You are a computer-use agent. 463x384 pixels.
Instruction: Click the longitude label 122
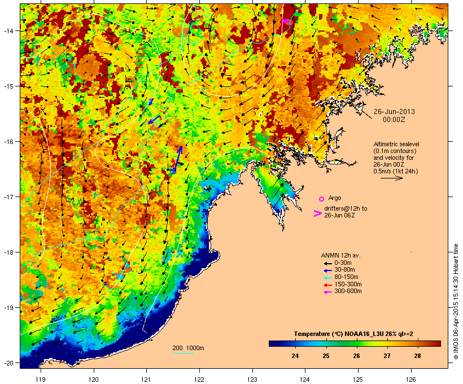click(x=199, y=379)
